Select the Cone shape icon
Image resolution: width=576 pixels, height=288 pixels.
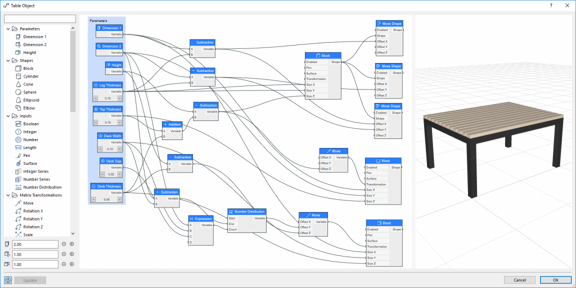pos(18,84)
